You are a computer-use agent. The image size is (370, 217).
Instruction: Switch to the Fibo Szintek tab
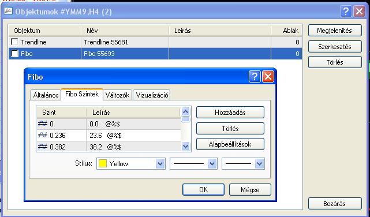point(82,94)
